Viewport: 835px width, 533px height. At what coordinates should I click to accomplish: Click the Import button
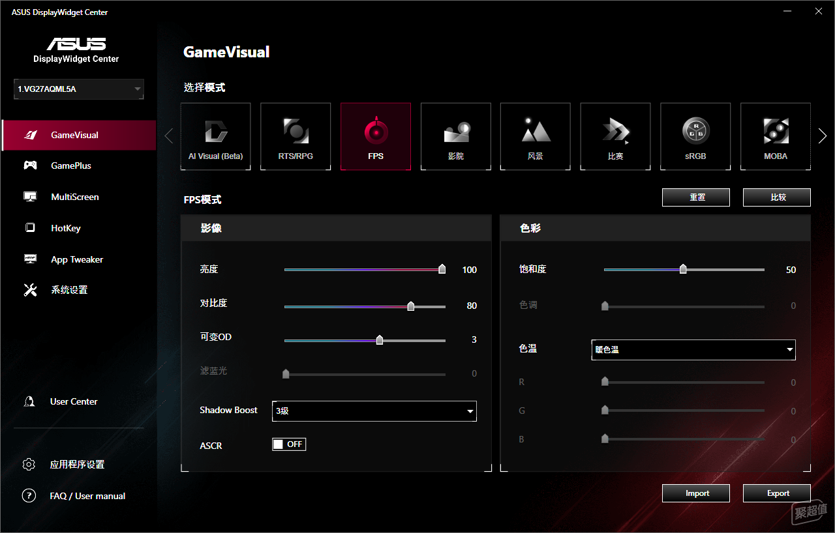click(x=696, y=493)
